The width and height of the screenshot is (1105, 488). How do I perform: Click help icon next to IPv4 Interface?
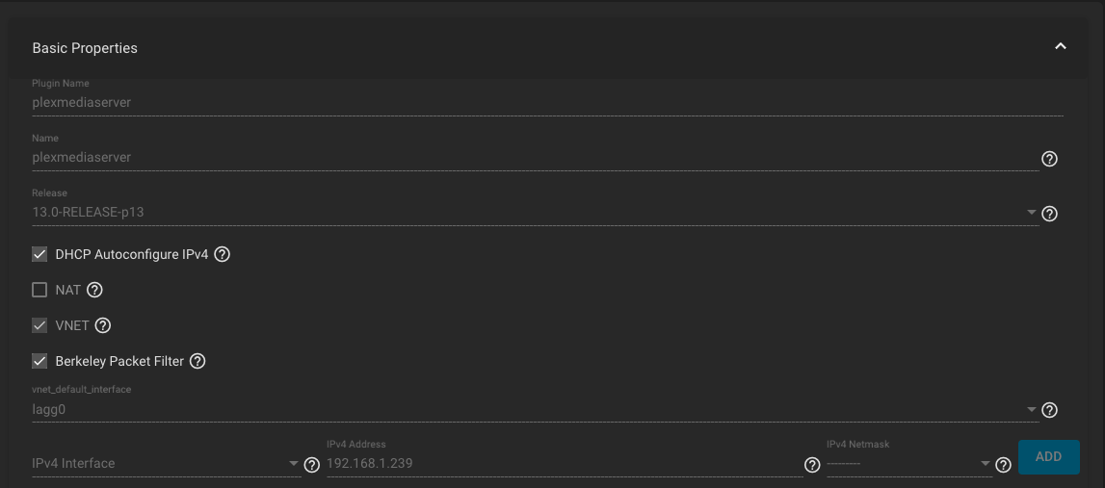point(311,464)
